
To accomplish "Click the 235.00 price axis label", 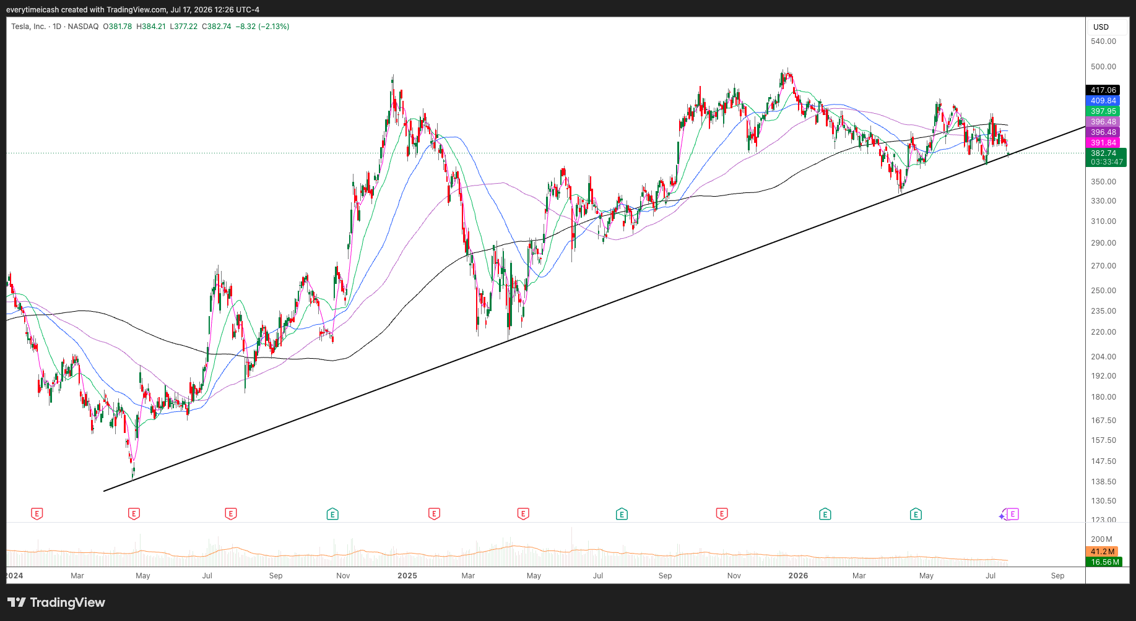I will [1103, 311].
